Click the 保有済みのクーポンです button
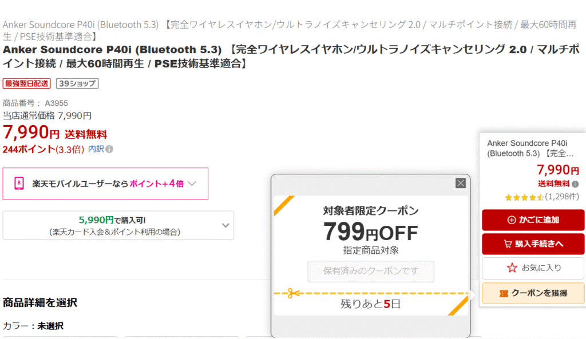This screenshot has width=586, height=339. (371, 272)
